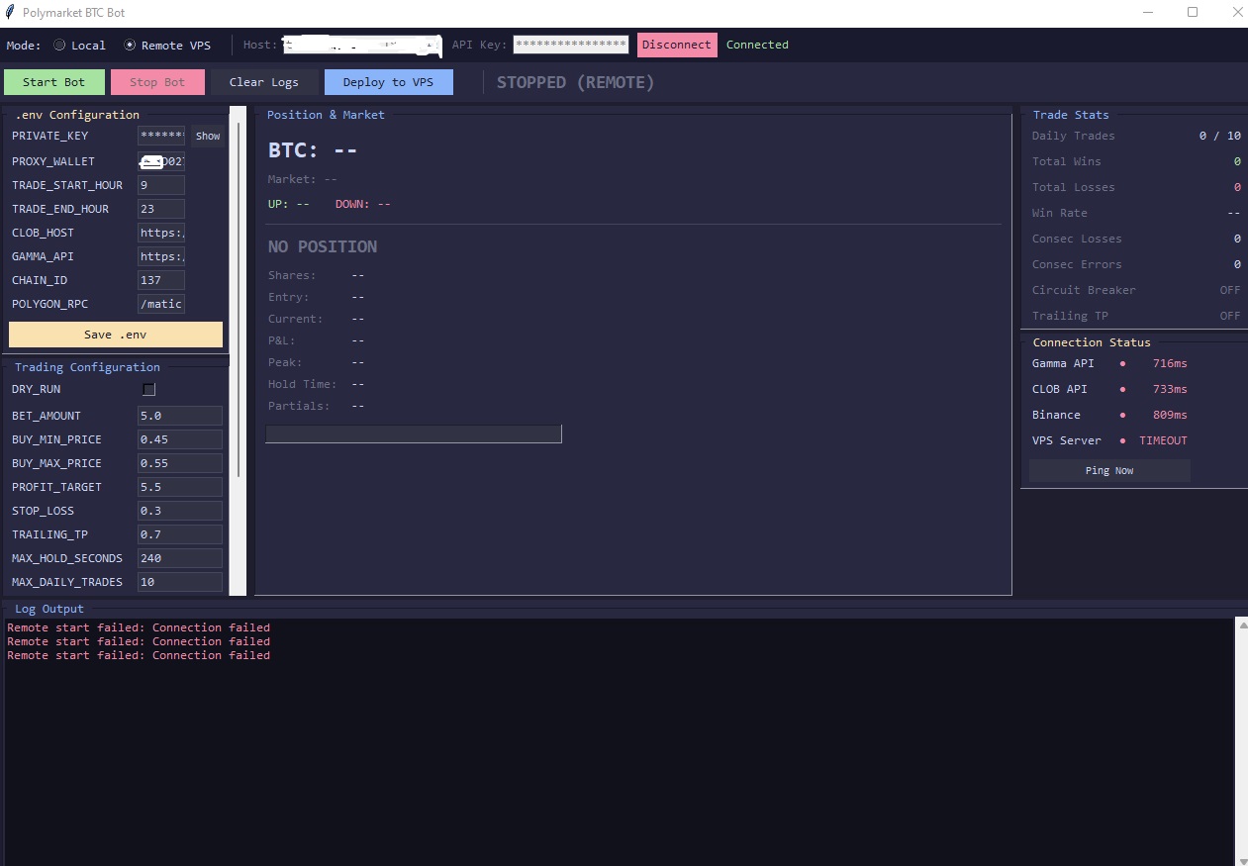This screenshot has height=866, width=1248.
Task: Select the Remote VPS mode radio button
Action: pyautogui.click(x=130, y=46)
